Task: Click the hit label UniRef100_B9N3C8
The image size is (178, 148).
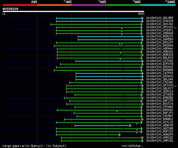Action: pos(160,55)
